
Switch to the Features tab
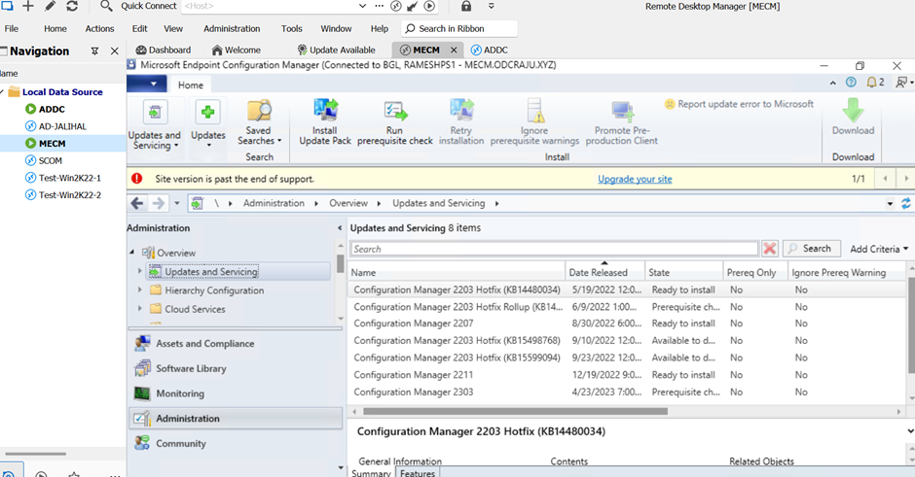418,472
